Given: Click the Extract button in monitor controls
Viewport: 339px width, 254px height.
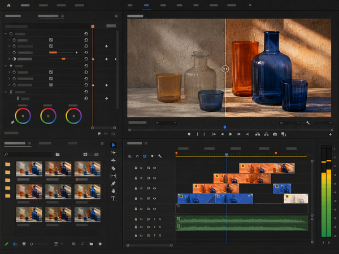Looking at the screenshot, I should coord(266,134).
